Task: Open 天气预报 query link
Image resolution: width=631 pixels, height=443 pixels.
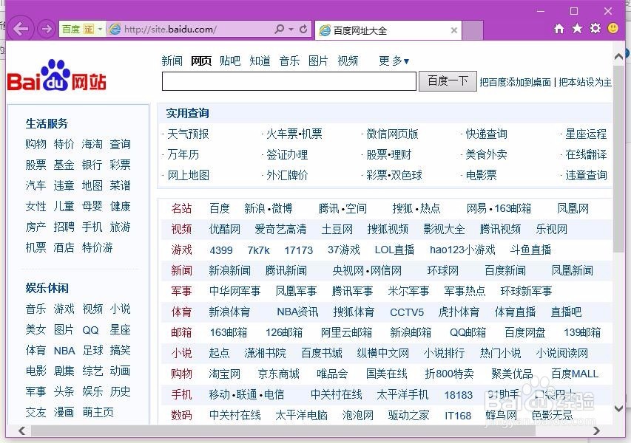Action: click(x=188, y=134)
